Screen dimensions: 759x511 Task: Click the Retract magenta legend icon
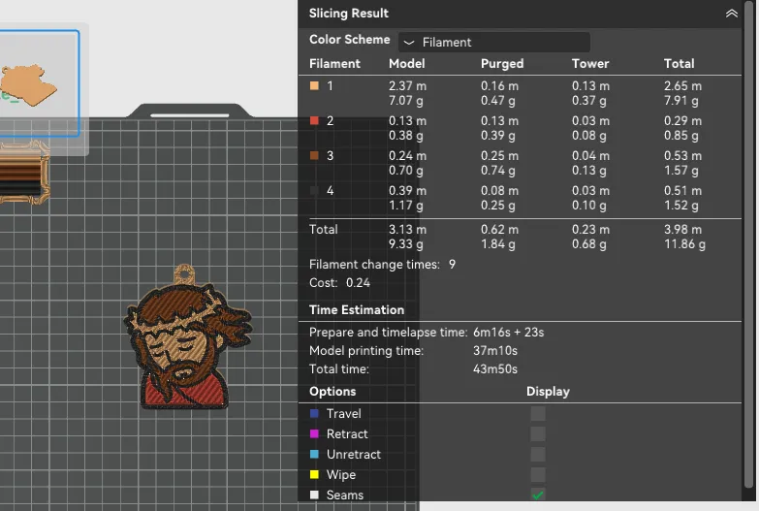tap(314, 434)
